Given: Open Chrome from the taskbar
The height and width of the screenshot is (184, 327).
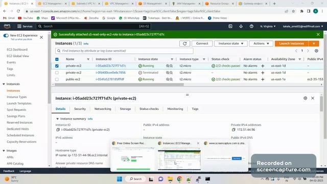Looking at the screenshot, I should tap(179, 179).
